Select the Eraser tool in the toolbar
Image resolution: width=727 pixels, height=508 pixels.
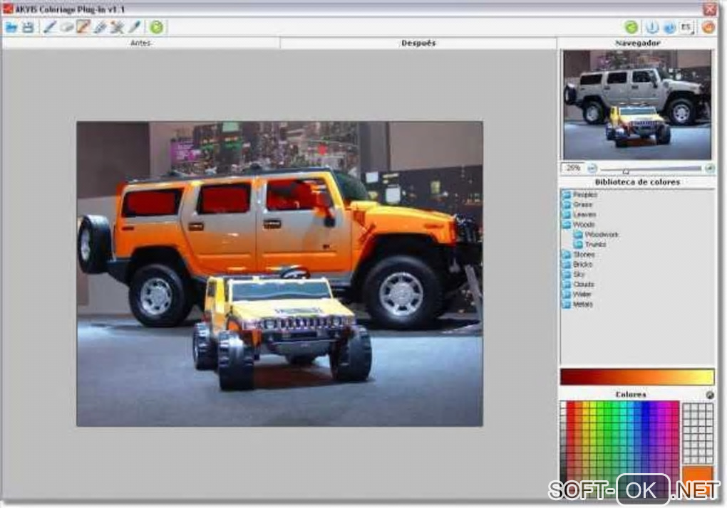tap(67, 27)
